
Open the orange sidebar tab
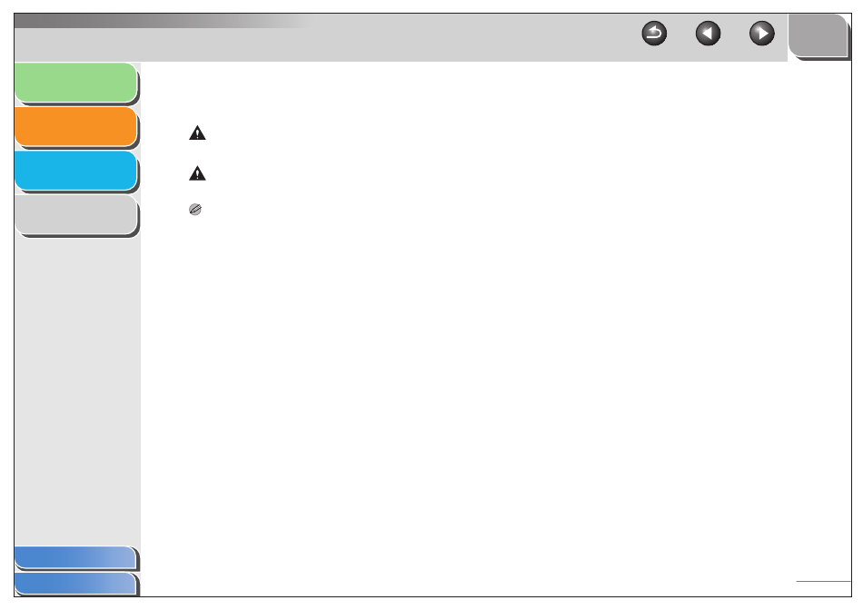[x=76, y=126]
